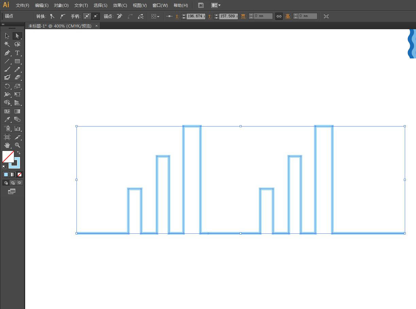This screenshot has height=309, width=416.
Task: Select the Blob Brush tool
Action: pyautogui.click(x=7, y=77)
